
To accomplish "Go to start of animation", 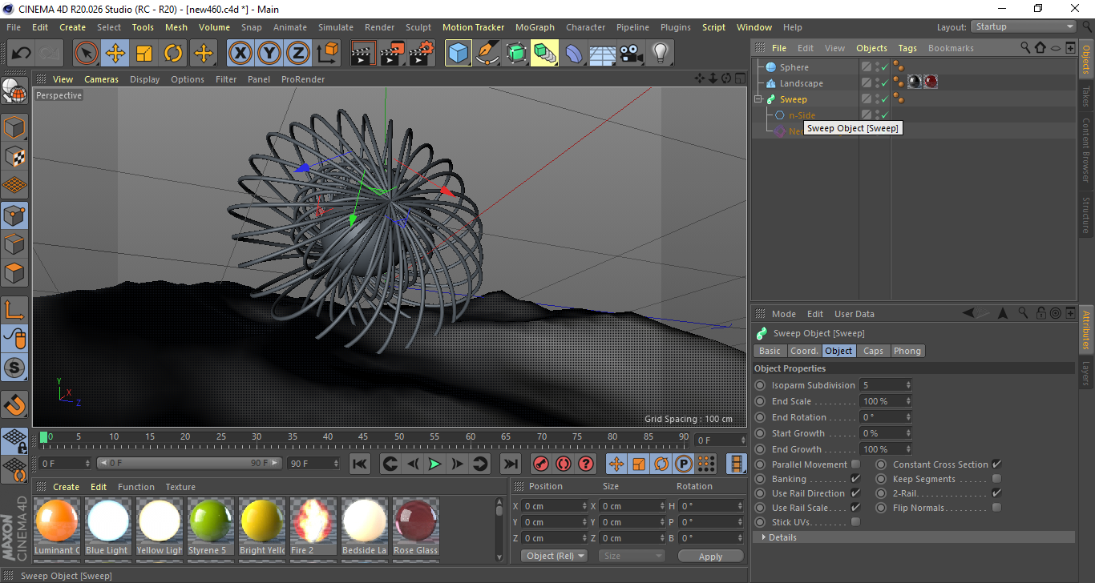I will [360, 464].
